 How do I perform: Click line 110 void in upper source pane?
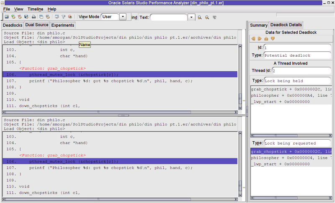120,100
